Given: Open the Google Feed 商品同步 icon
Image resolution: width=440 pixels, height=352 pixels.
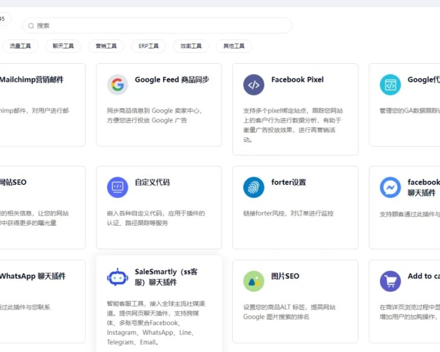Looking at the screenshot, I should [x=118, y=85].
